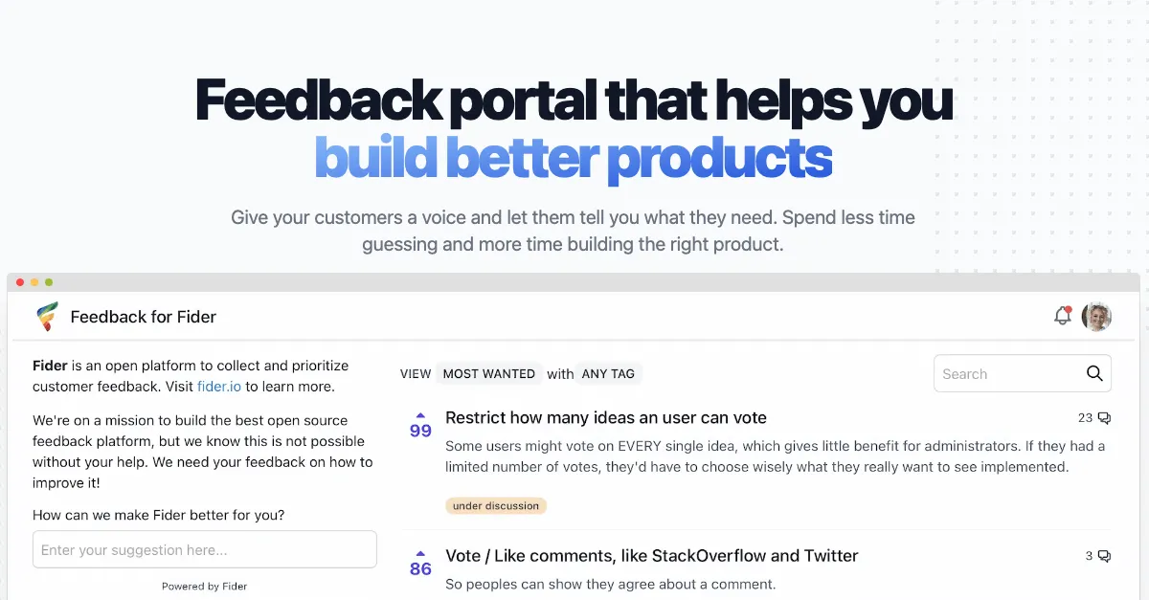Screen dimensions: 1149x600
Task: Open the Powered by Fider link
Action: click(204, 587)
